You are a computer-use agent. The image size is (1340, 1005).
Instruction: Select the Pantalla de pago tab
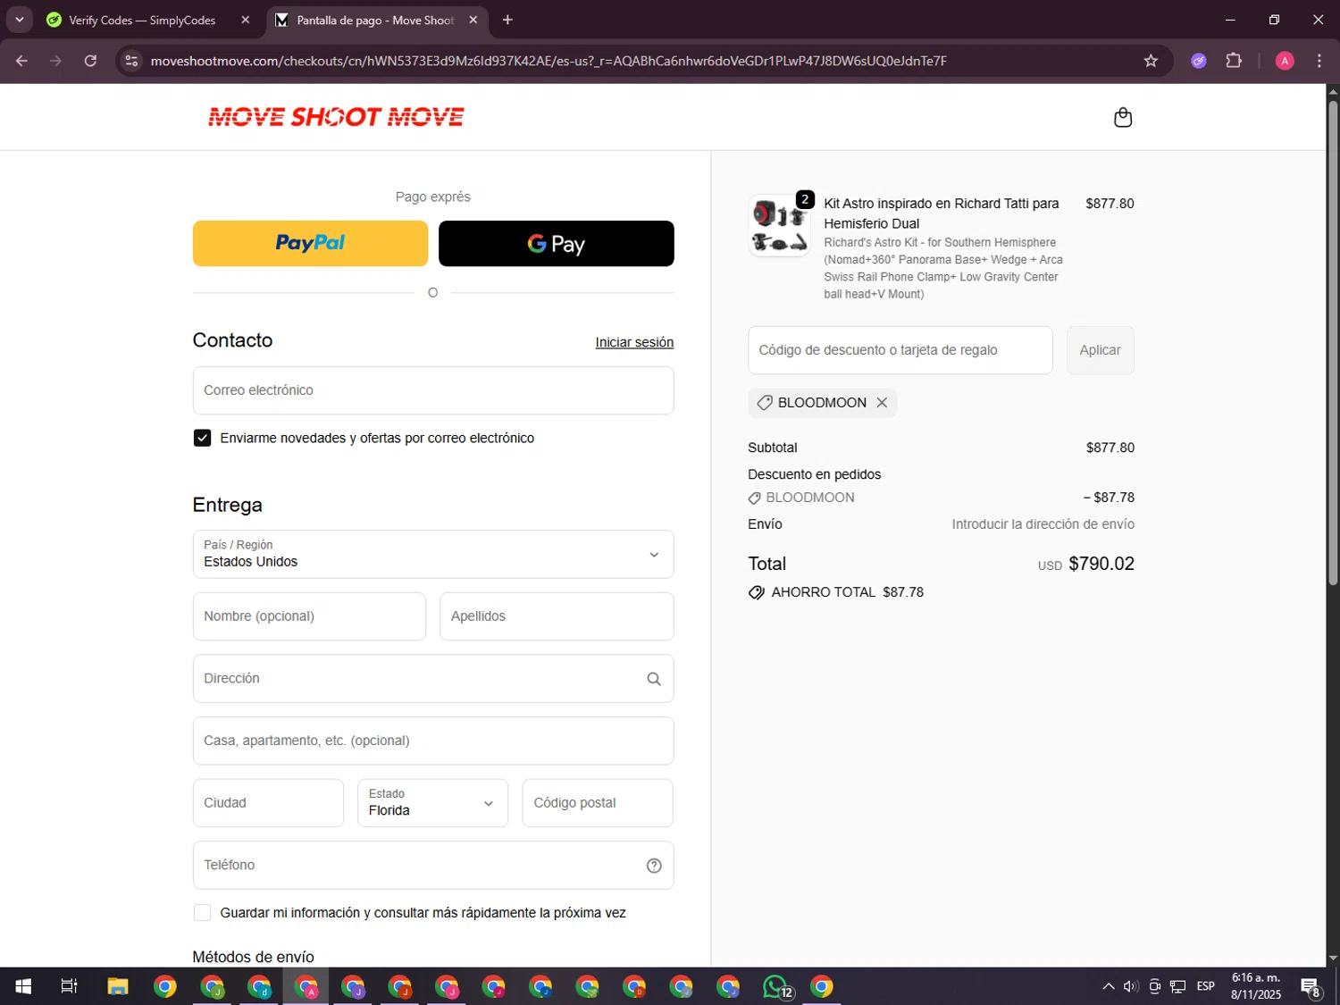click(375, 20)
